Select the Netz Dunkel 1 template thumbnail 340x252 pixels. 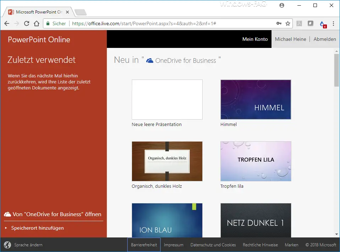tap(256, 220)
